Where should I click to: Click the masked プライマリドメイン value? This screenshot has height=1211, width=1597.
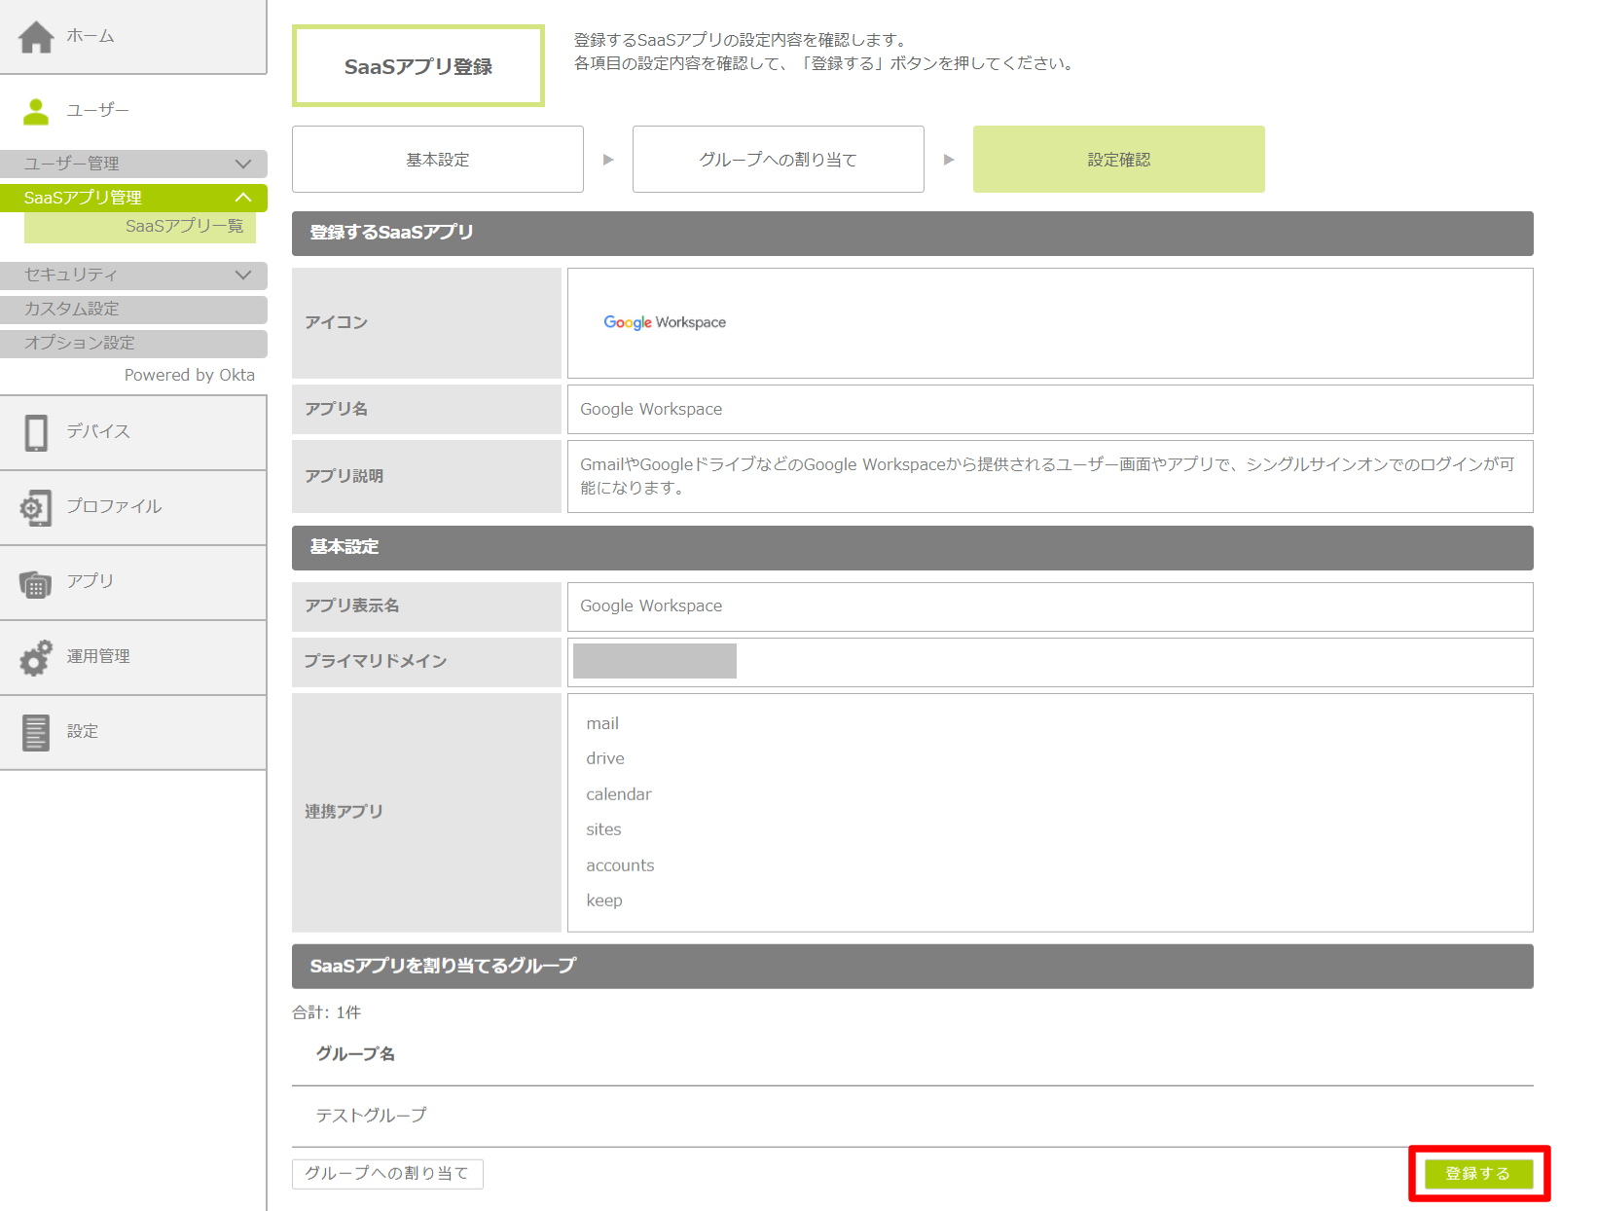pyautogui.click(x=655, y=661)
